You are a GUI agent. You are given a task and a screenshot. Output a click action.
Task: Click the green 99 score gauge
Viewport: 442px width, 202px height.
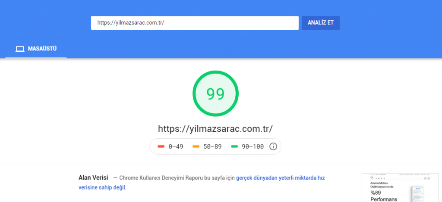pos(215,93)
